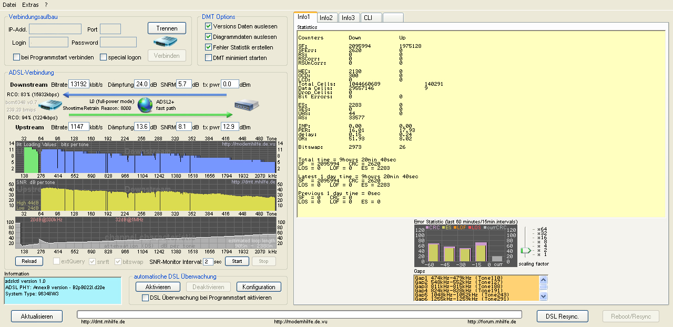Open the http://forum.mhilfe.de link
Viewport: 673px width, 327px height.
pyautogui.click(x=492, y=322)
